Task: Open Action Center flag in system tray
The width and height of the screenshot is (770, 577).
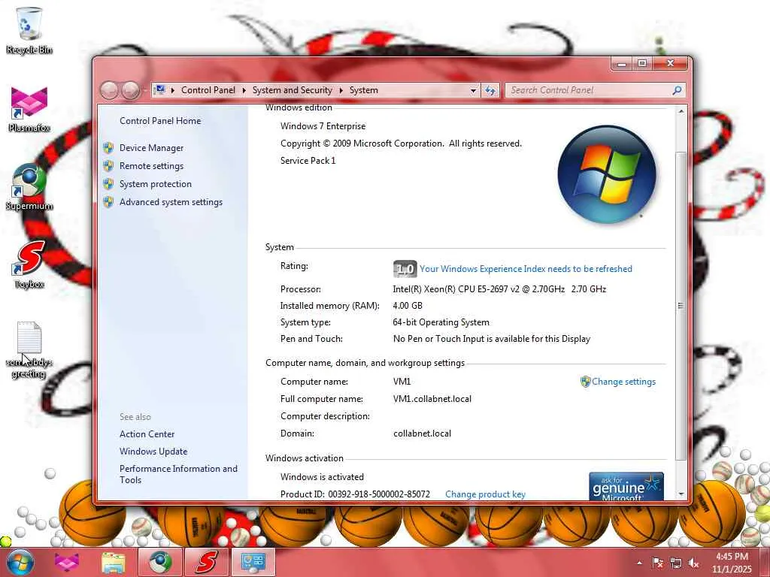Action: tap(657, 563)
